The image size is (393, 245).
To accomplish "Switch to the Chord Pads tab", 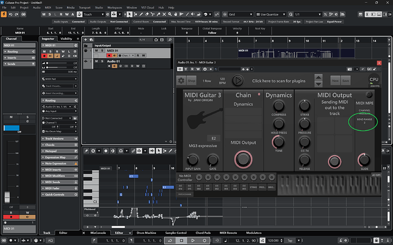I will tap(203, 232).
